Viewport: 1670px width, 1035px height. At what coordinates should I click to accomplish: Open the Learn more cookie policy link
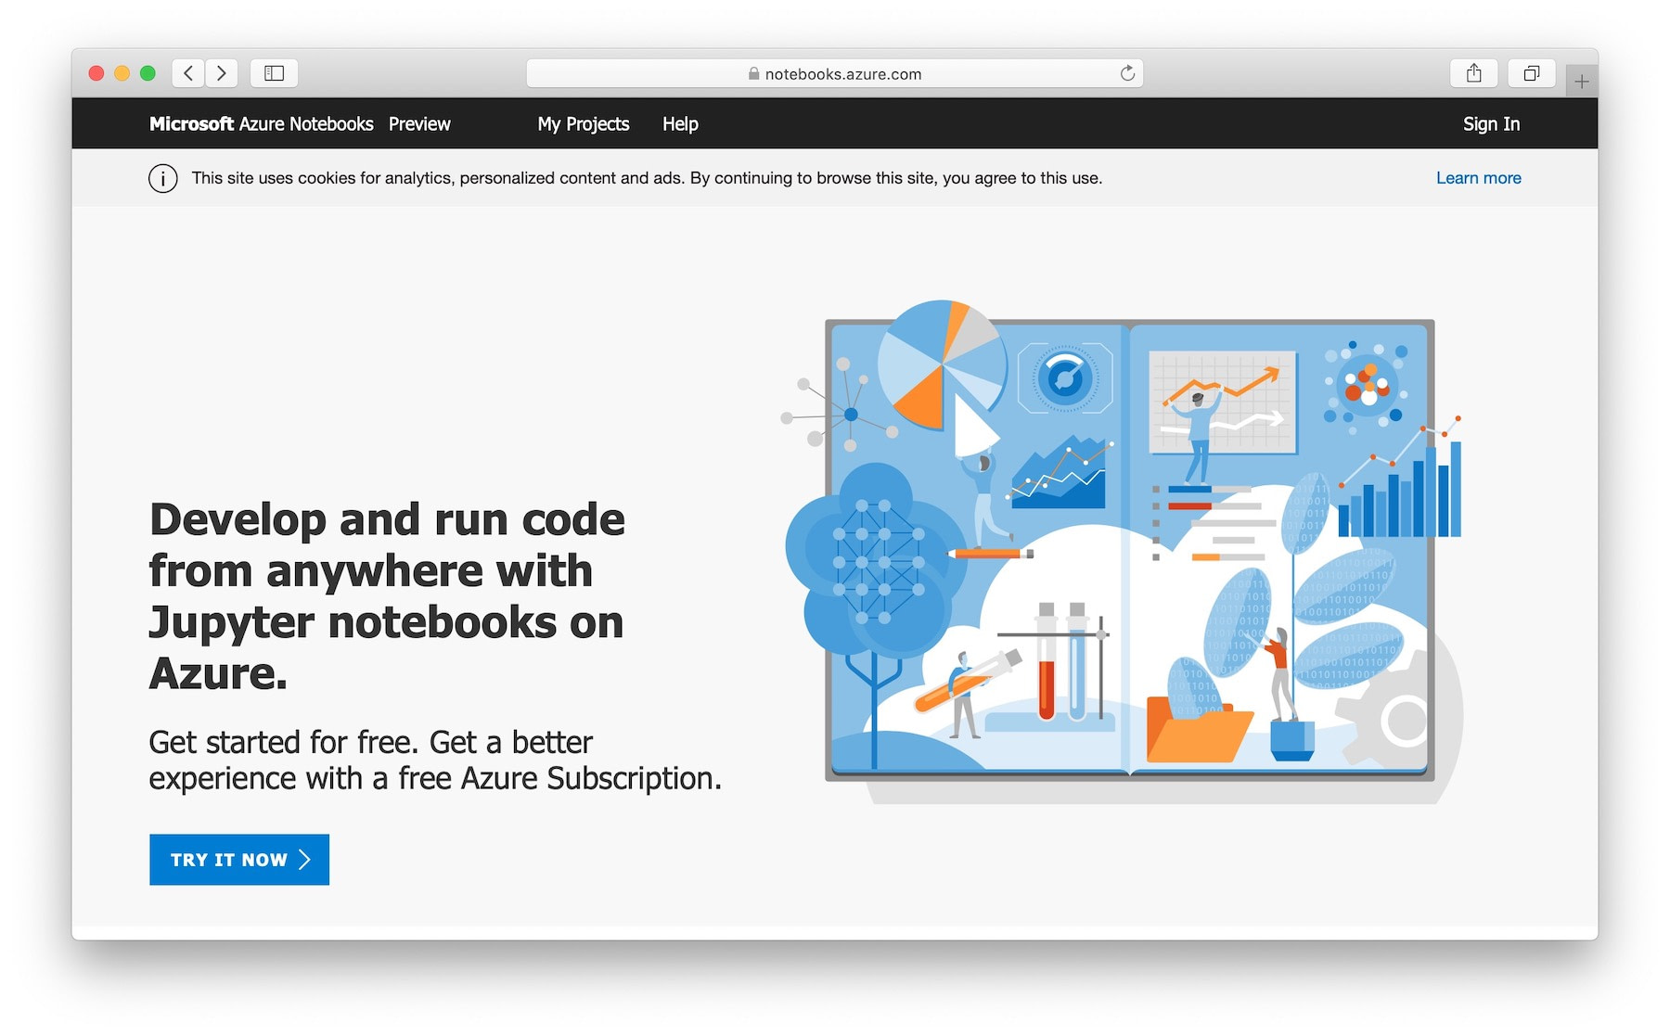[1478, 177]
